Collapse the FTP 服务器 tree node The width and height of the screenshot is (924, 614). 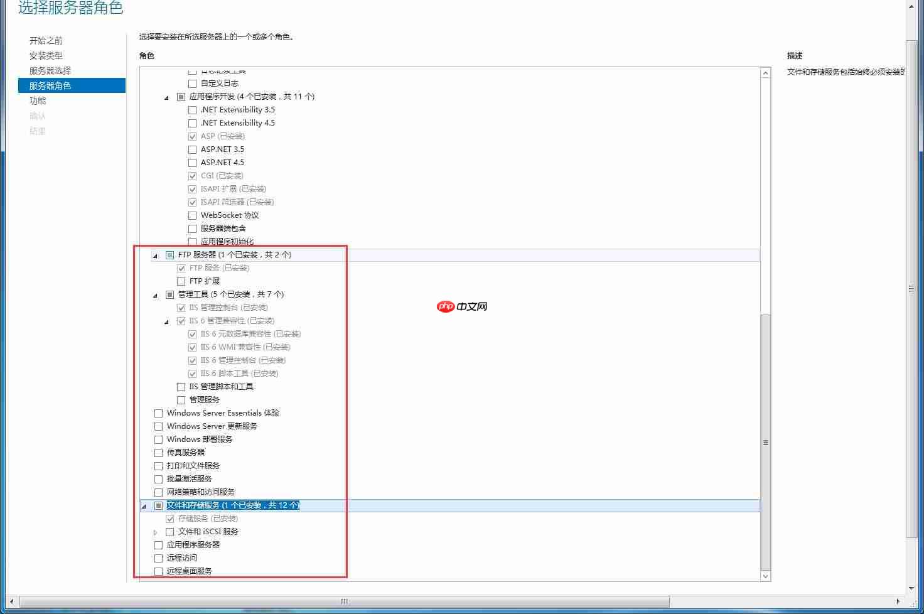click(156, 255)
